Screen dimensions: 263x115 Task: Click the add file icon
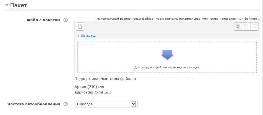point(80,26)
